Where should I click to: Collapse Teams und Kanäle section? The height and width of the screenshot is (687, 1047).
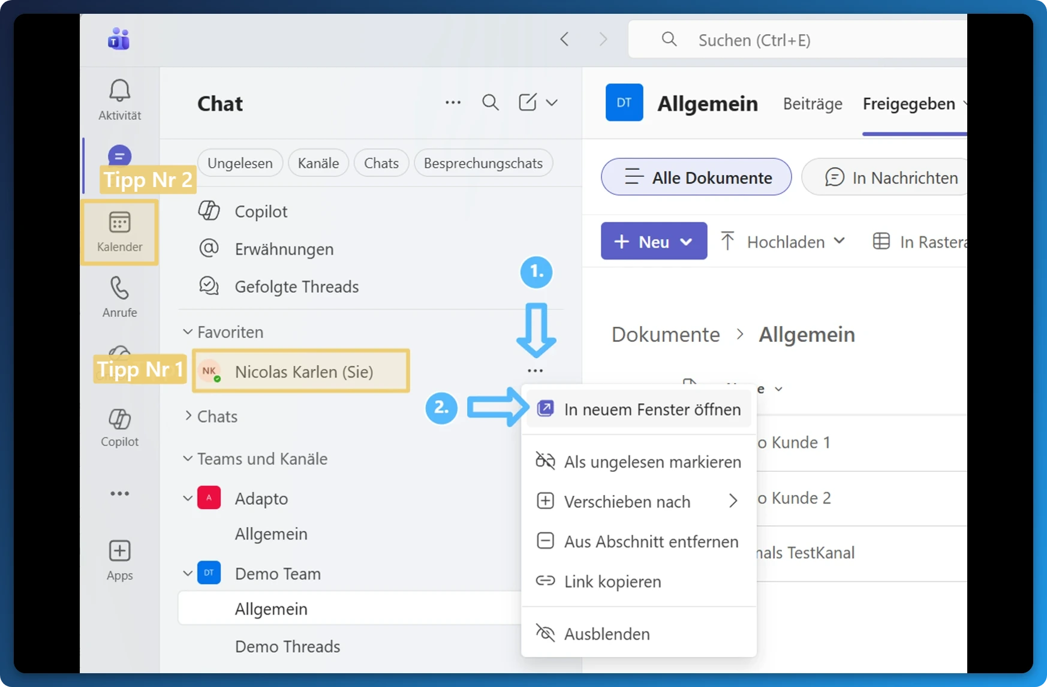(x=188, y=459)
